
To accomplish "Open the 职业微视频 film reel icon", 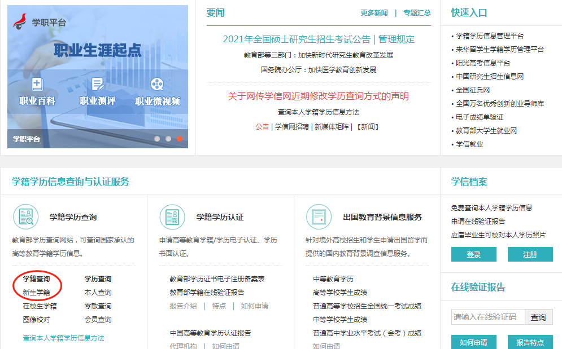I will coord(157,84).
